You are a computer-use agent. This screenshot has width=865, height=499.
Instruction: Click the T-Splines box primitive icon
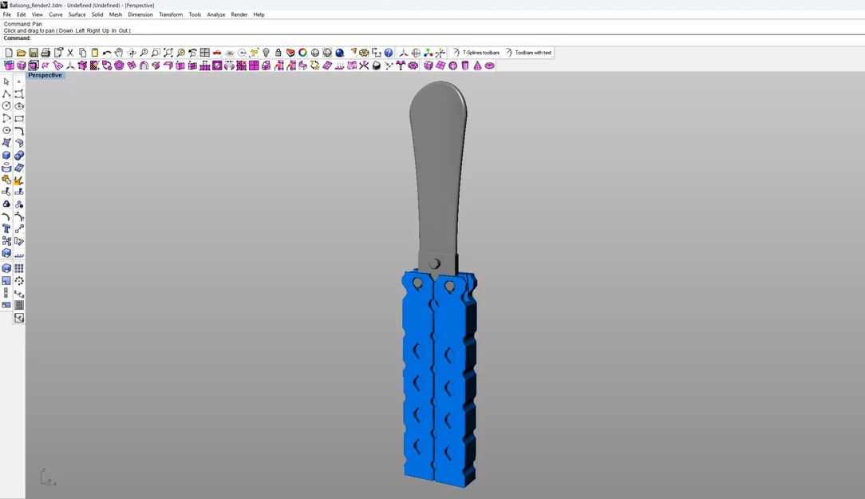(x=428, y=65)
